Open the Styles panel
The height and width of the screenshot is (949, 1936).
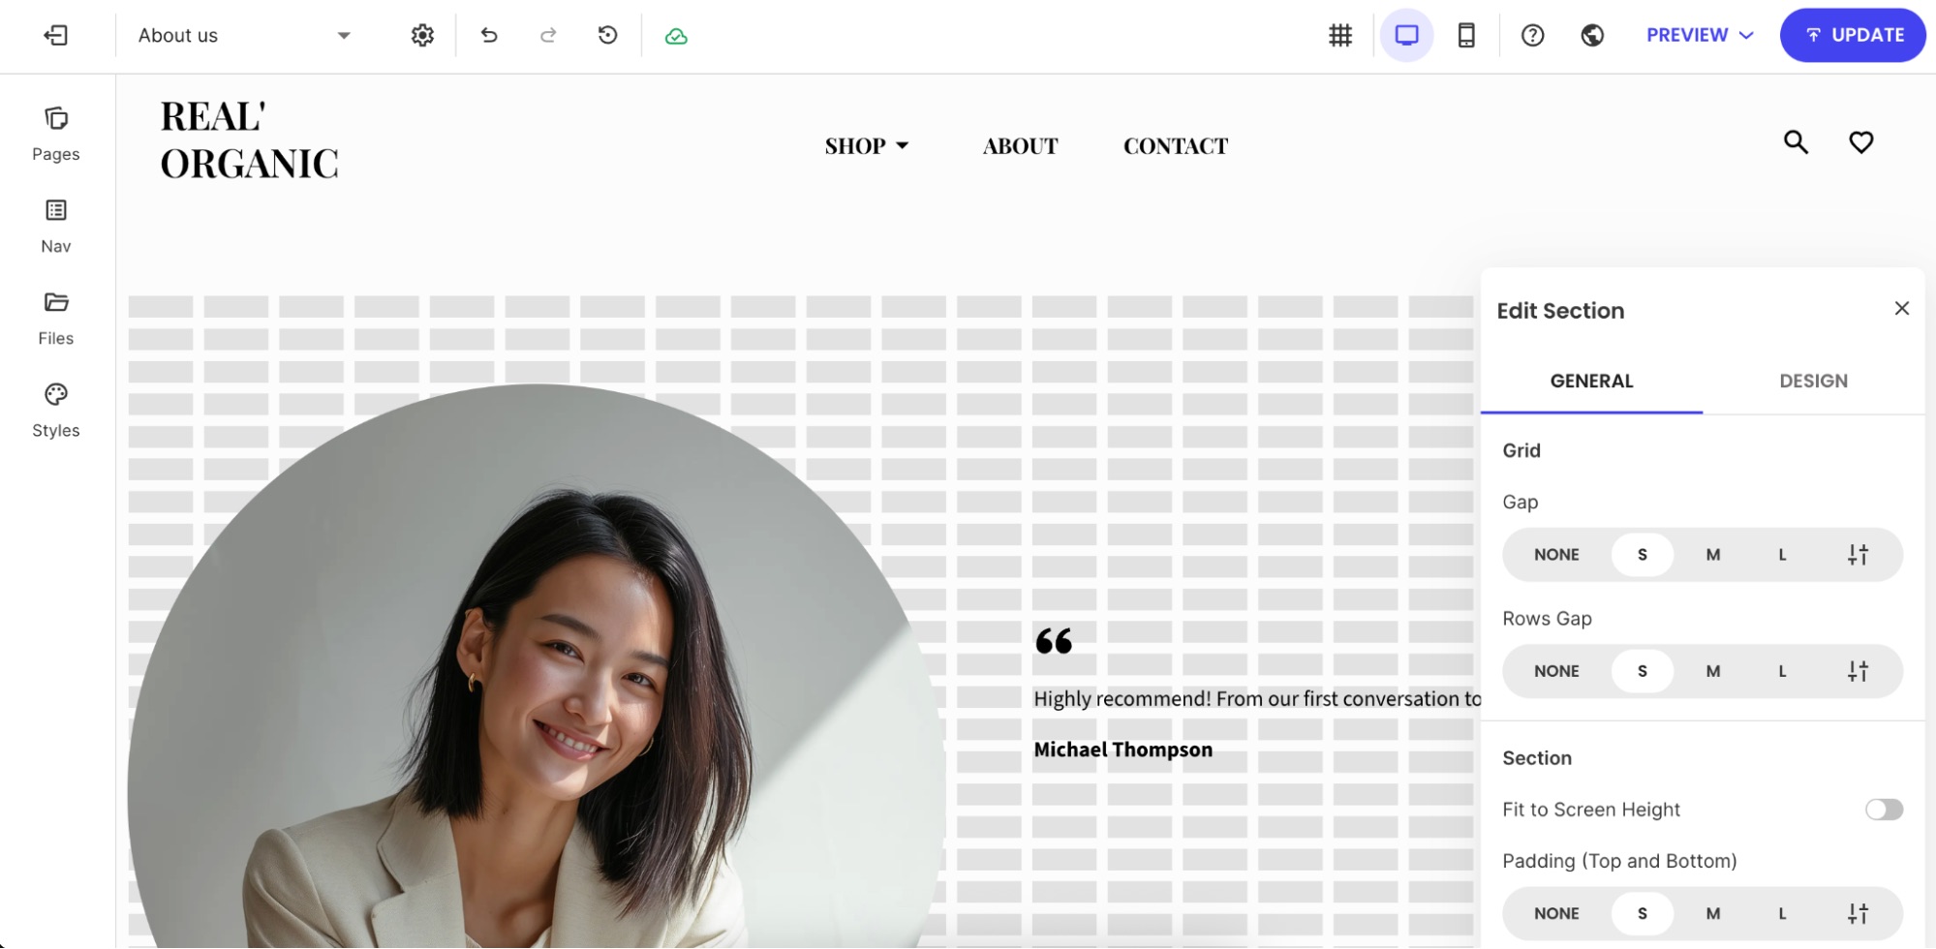(56, 411)
